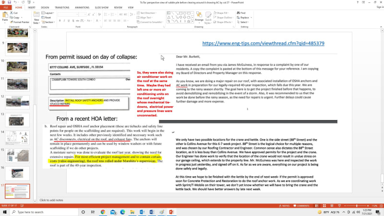This screenshot has height=216, width=384.
Task: Click the taskbar search box
Action: pos(44,212)
